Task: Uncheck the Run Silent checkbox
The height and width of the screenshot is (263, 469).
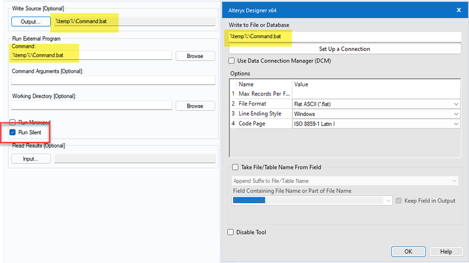Action: (14, 132)
